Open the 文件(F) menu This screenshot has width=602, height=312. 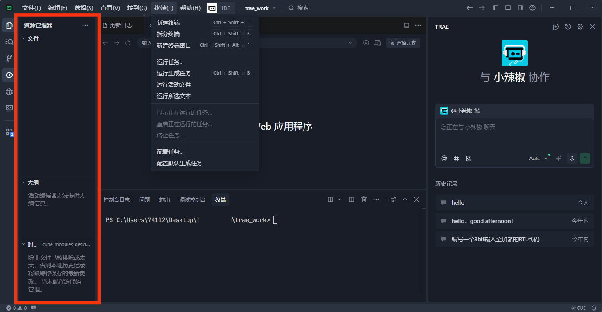point(31,8)
